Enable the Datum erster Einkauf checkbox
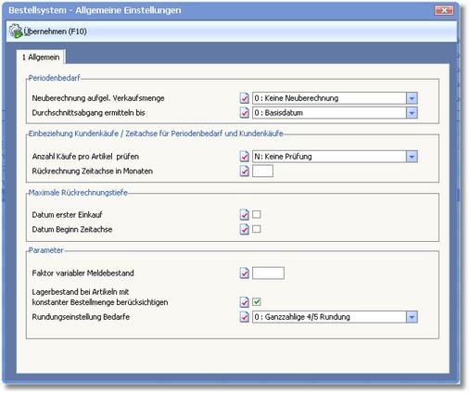 [x=257, y=214]
